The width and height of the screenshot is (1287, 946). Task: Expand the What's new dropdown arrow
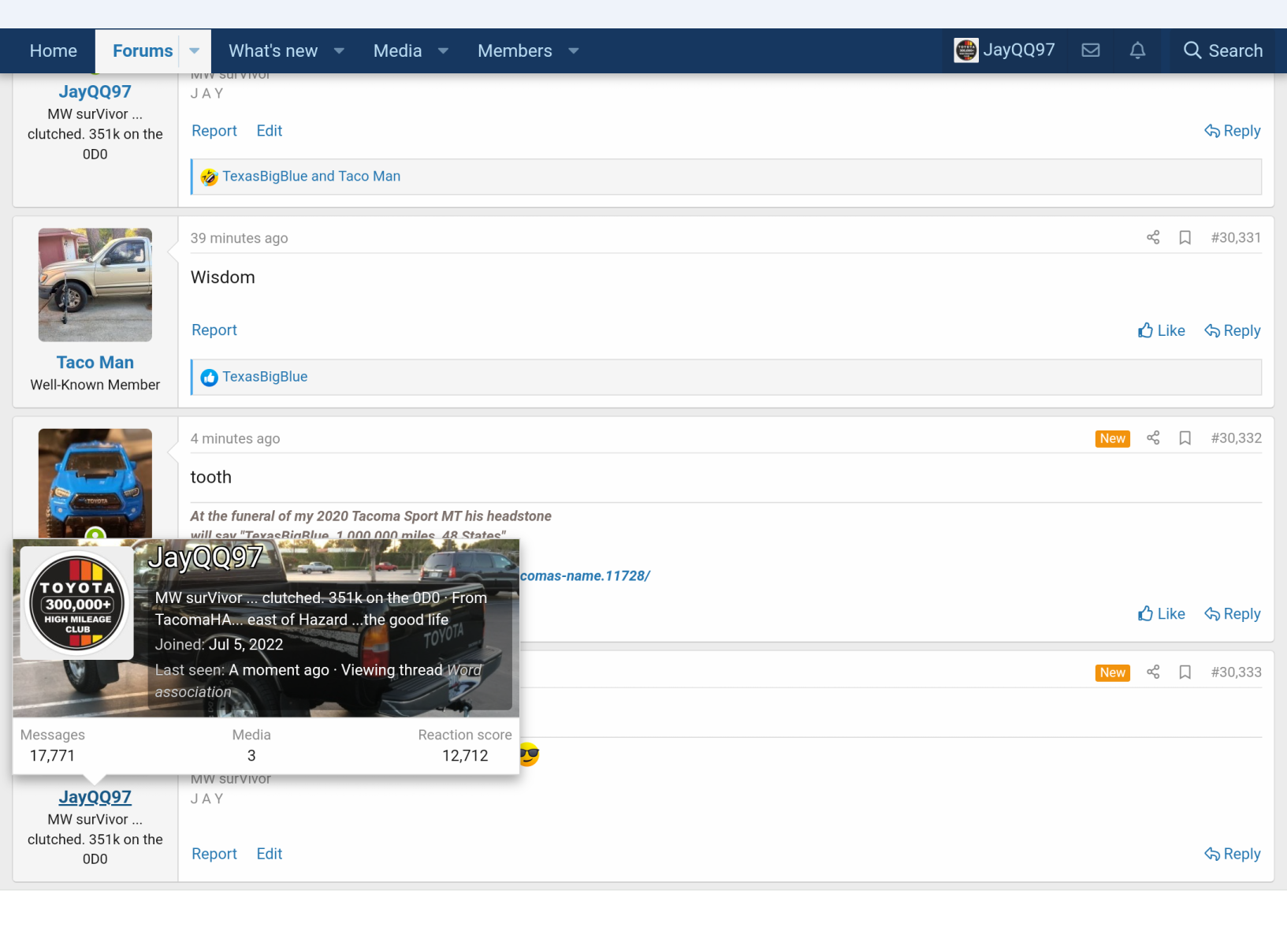(339, 51)
